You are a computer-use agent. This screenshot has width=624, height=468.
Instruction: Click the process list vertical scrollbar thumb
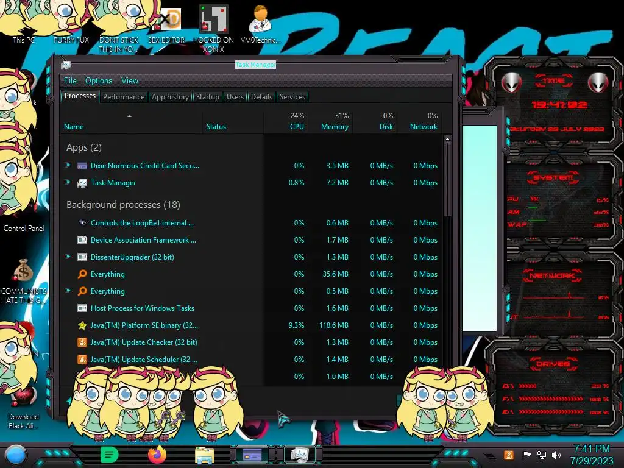click(448, 180)
